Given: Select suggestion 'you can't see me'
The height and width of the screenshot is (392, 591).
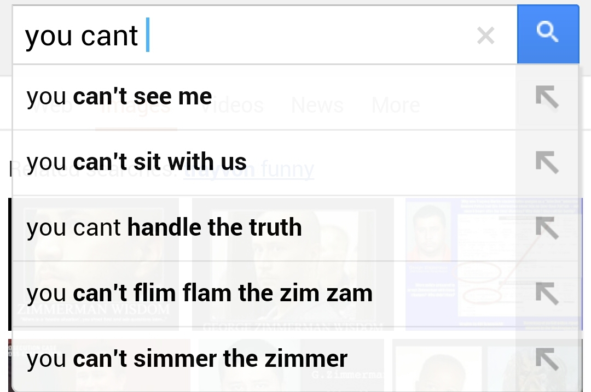Looking at the screenshot, I should point(119,97).
